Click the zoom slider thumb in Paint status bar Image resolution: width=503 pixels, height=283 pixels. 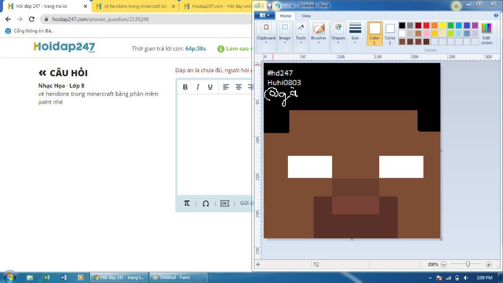[468, 264]
